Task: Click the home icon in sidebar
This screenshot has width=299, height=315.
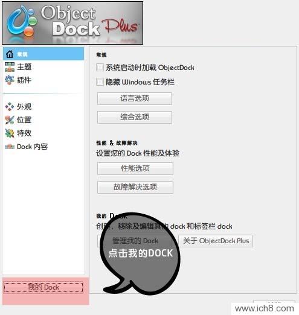Action: click(10, 54)
